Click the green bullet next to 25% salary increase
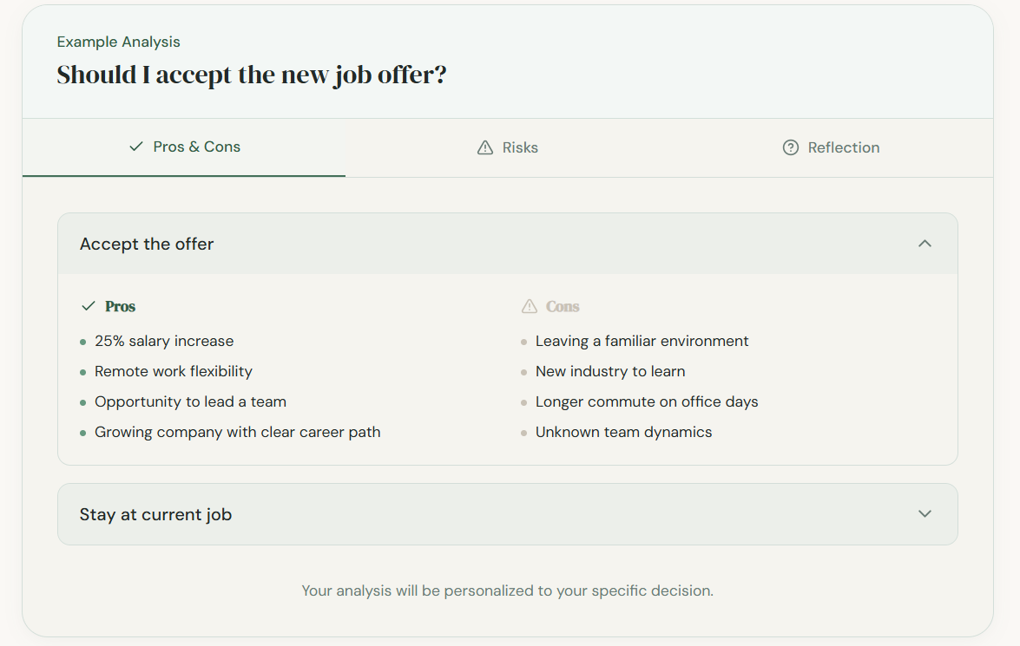 (83, 341)
